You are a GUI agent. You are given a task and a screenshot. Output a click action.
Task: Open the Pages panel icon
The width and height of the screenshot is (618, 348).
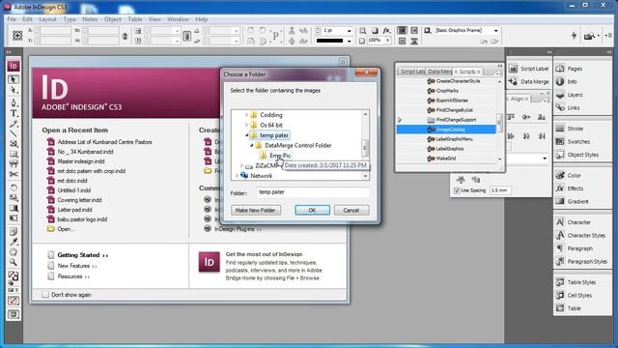pos(560,69)
